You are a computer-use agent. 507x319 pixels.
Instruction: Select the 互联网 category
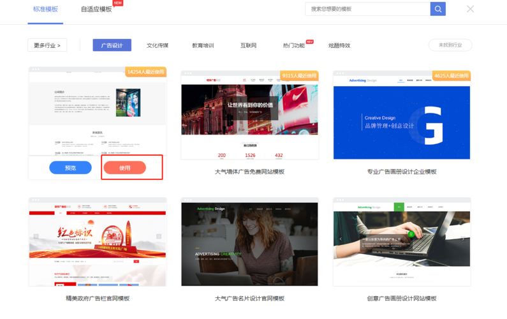tap(248, 45)
